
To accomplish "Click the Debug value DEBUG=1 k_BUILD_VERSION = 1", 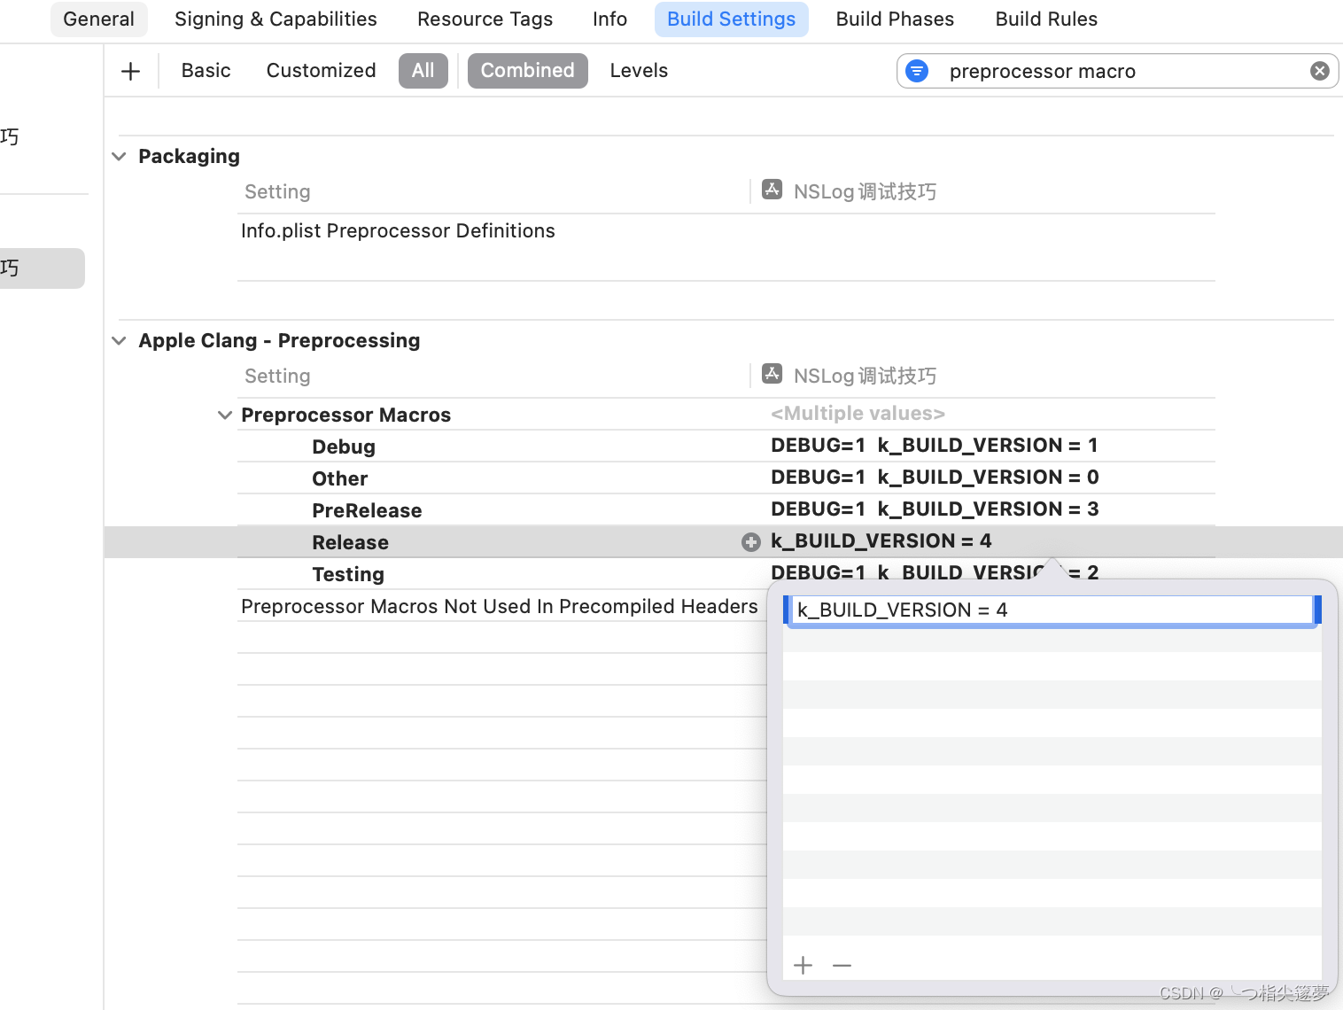I will (x=935, y=446).
